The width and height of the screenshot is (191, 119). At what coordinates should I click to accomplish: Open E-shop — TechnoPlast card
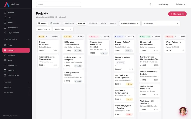coord(48,46)
